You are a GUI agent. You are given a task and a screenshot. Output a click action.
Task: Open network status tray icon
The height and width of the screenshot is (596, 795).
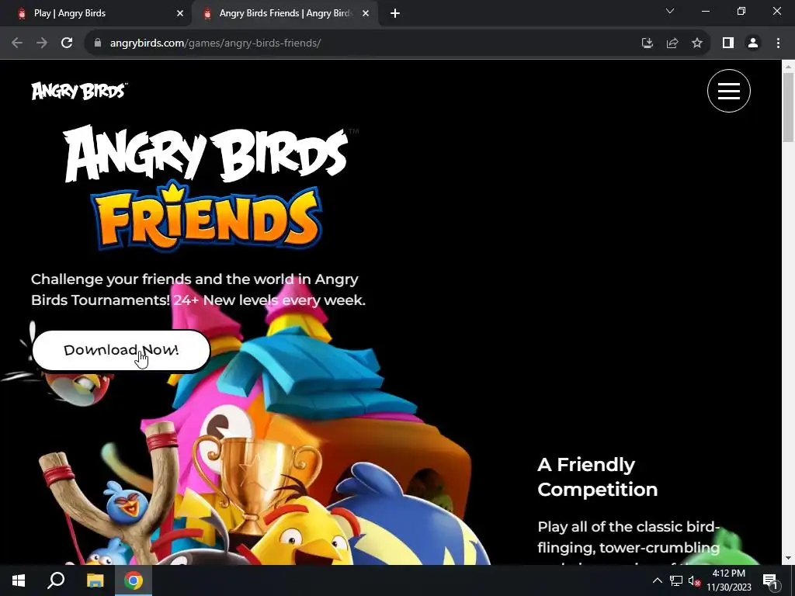point(676,580)
